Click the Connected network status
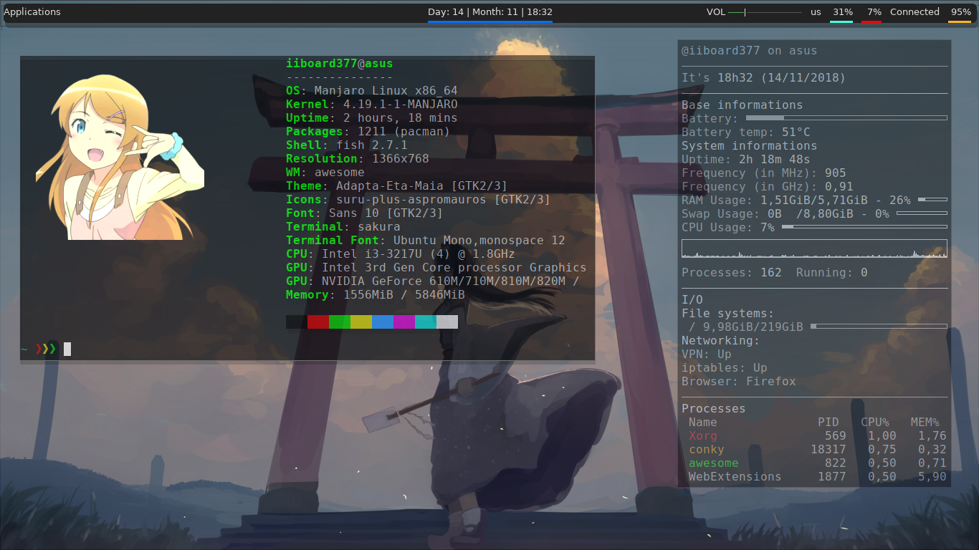 pyautogui.click(x=914, y=12)
